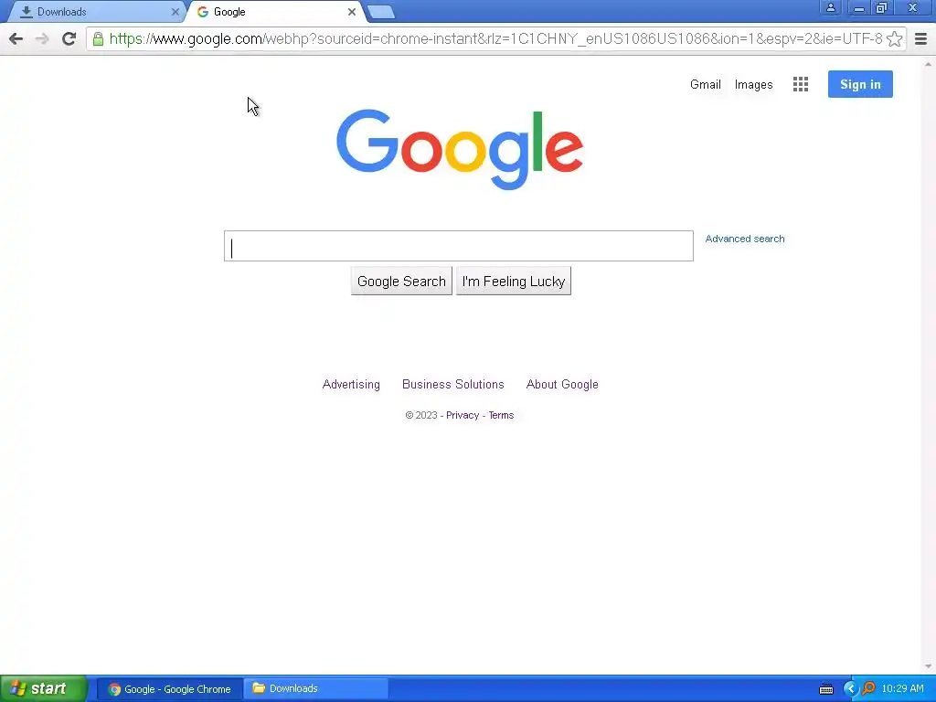The image size is (936, 702).
Task: Open a new tab
Action: [380, 12]
